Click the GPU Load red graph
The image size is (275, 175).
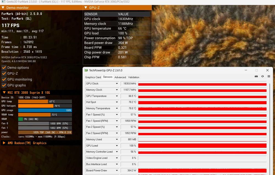(202, 146)
